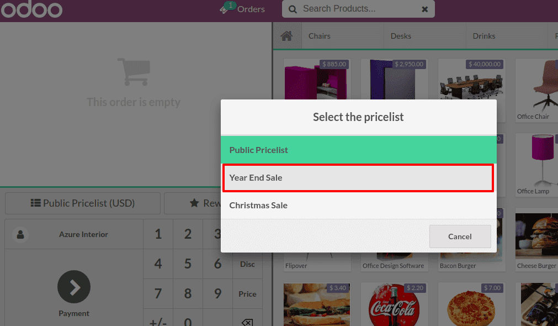
Task: Click in the Search Products field
Action: pyautogui.click(x=358, y=9)
